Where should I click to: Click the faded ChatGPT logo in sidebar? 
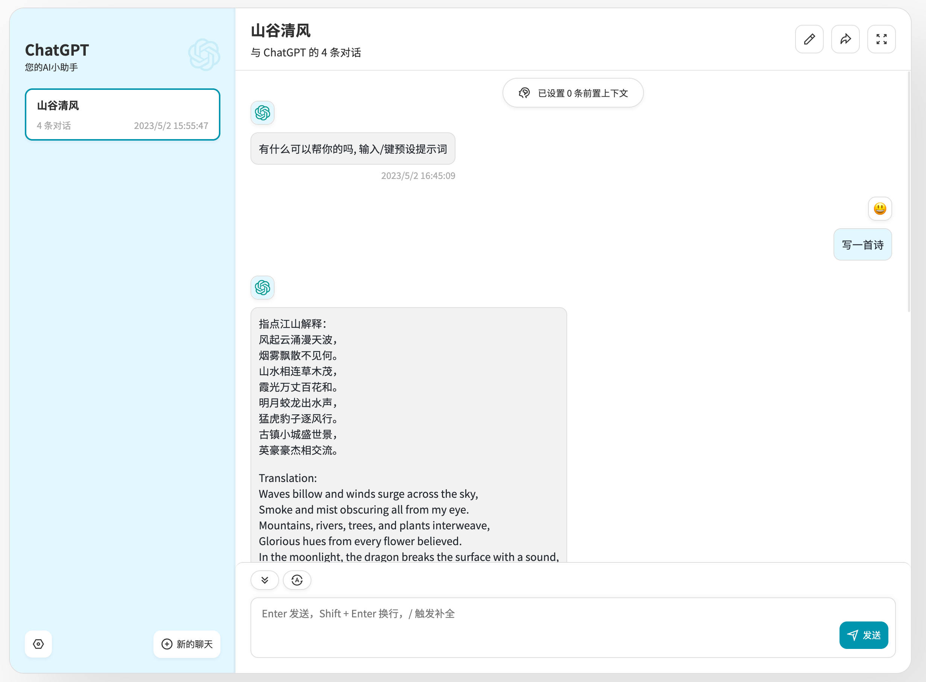point(204,55)
